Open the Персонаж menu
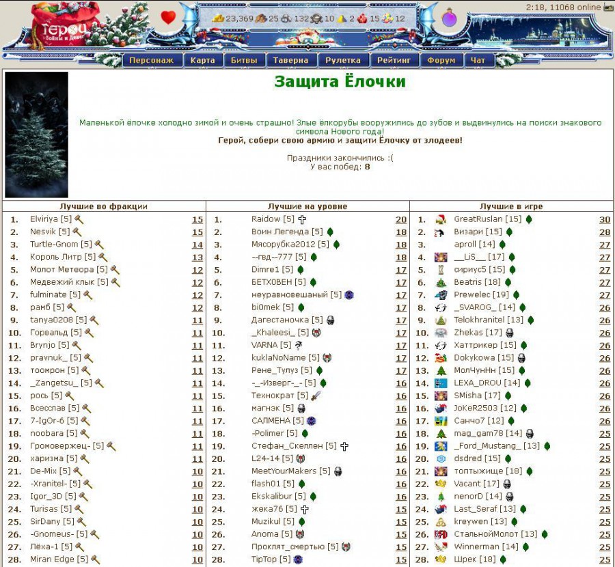Screen dimensions: 615x567 coord(152,60)
